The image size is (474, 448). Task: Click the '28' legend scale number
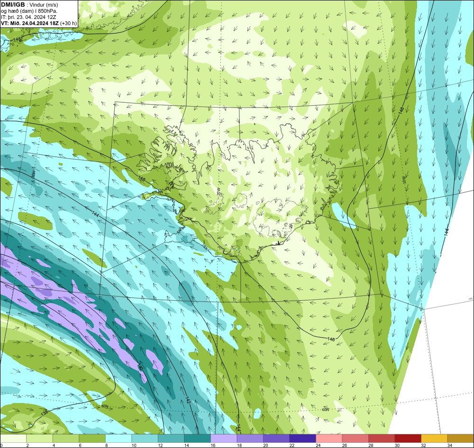tap(371, 445)
